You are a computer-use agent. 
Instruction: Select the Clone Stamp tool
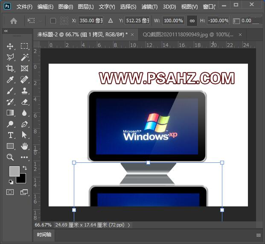(24, 91)
